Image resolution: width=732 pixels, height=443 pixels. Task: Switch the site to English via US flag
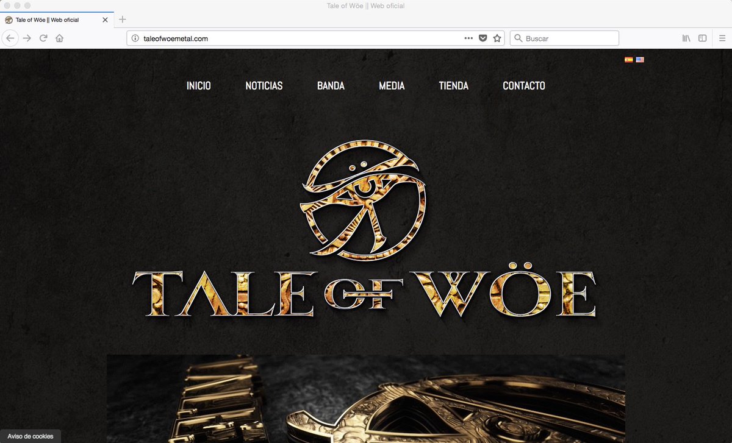(639, 59)
